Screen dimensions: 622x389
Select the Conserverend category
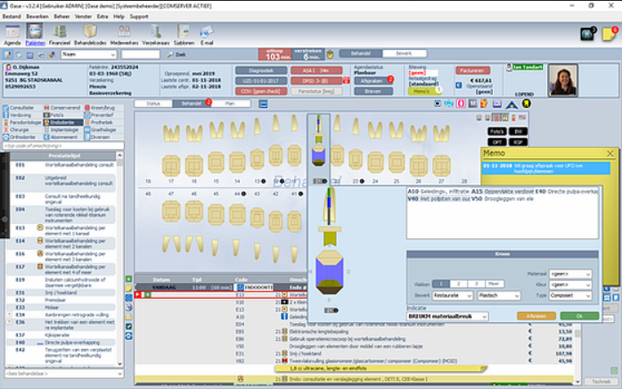click(x=61, y=108)
